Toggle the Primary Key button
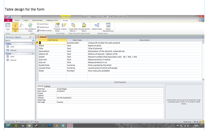This screenshot has height=131, width=207. click(x=15, y=27)
